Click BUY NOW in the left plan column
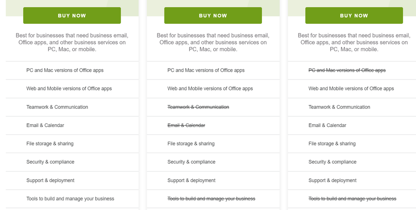The height and width of the screenshot is (210, 416). pos(72,16)
